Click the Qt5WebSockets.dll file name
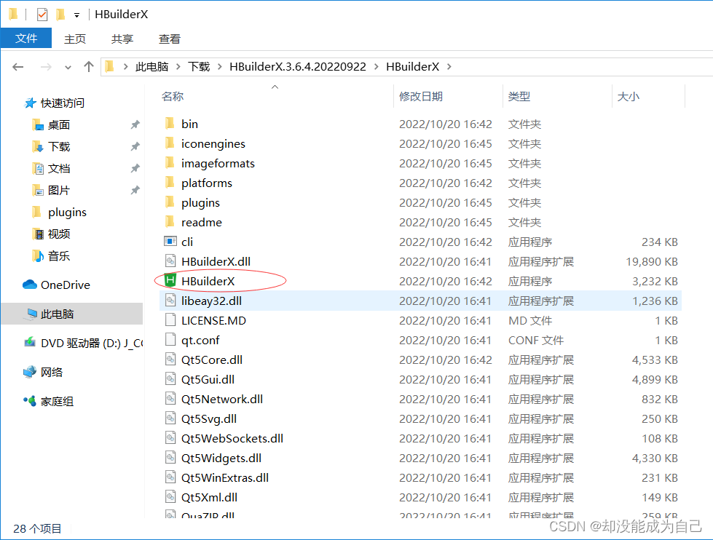713x540 pixels. click(x=232, y=438)
